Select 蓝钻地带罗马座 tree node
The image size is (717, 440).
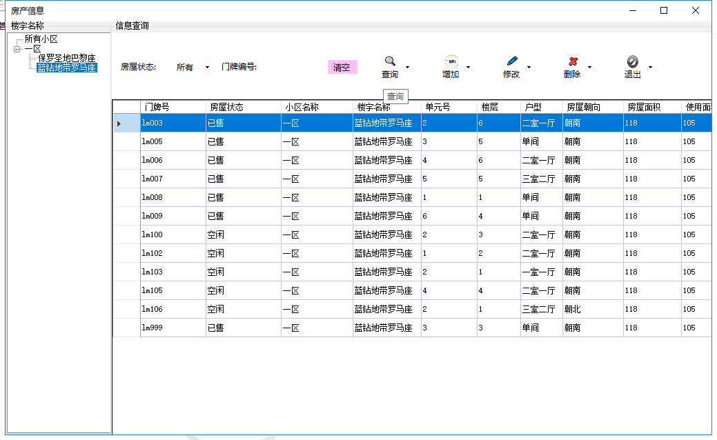point(67,68)
